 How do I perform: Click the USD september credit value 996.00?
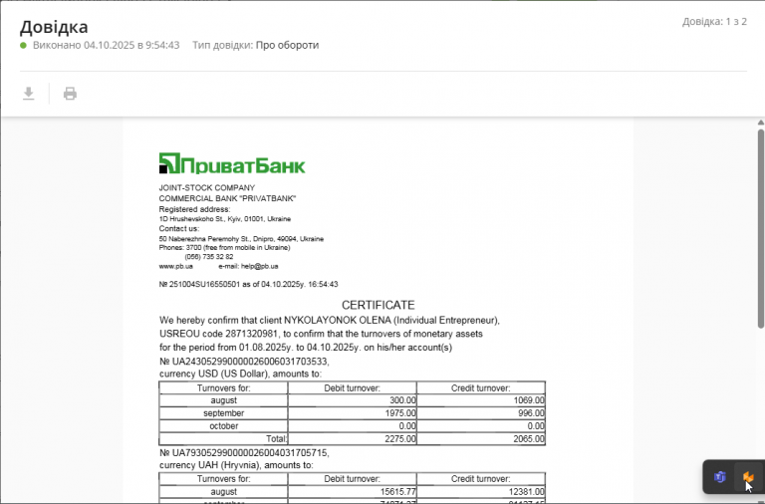tap(531, 413)
